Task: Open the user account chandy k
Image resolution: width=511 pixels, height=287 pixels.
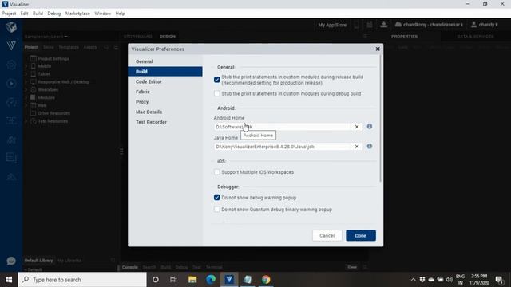Action: coord(485,25)
